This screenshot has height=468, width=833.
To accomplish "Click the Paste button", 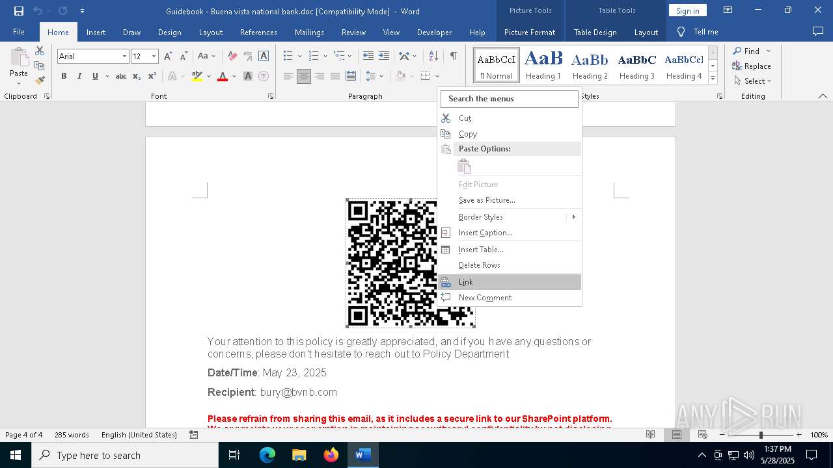I will (x=19, y=66).
